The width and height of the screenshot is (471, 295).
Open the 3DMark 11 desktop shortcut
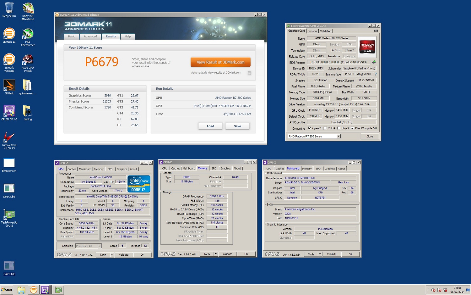click(9, 35)
